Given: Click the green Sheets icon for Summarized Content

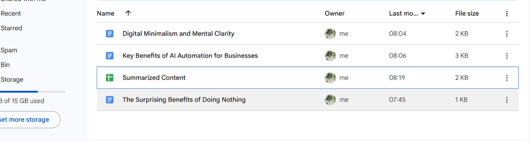Looking at the screenshot, I should pos(110,78).
